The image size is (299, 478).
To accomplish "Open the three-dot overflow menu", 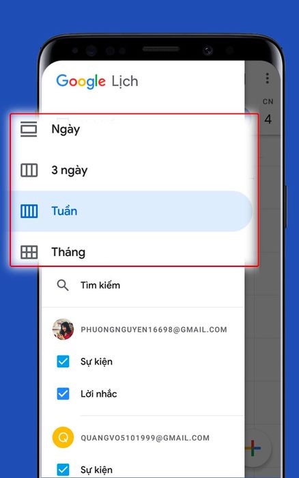I will (x=268, y=79).
